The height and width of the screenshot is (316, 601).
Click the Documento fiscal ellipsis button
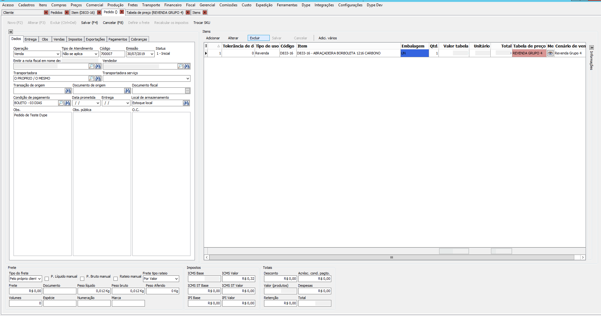[187, 91]
